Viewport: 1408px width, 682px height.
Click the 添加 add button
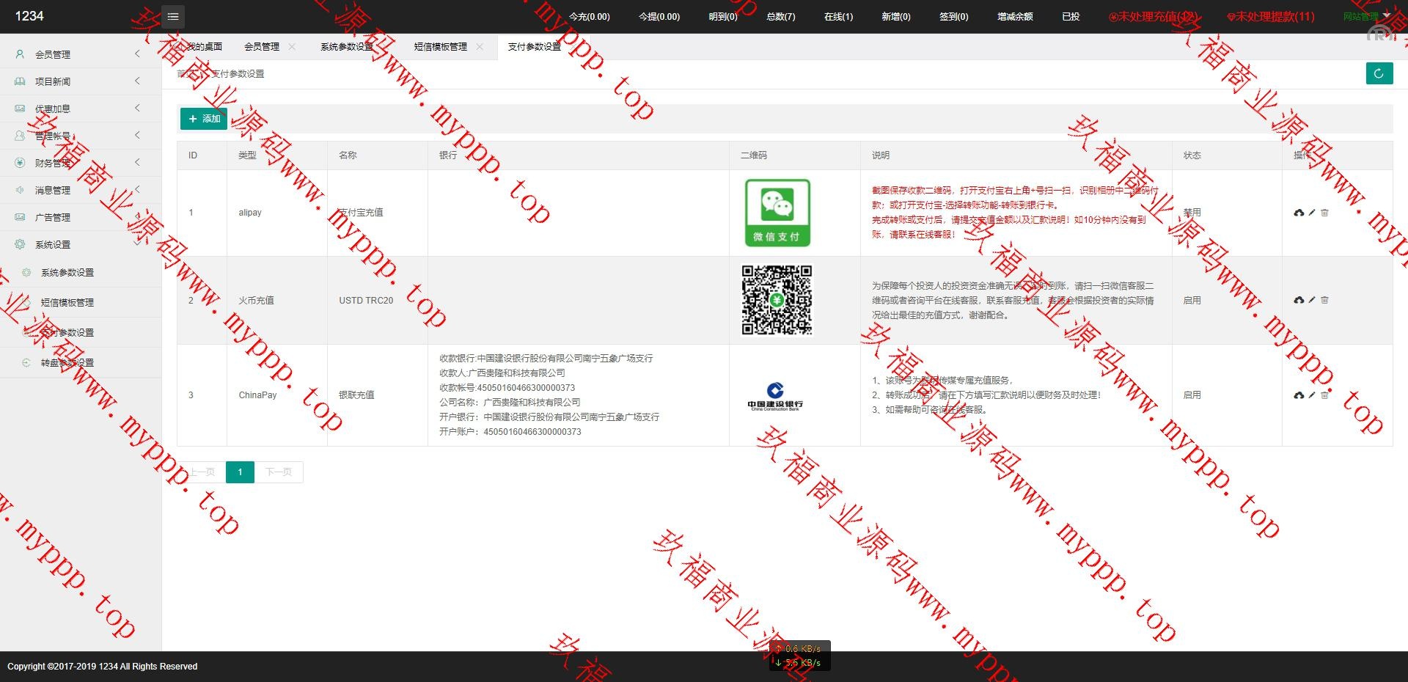click(204, 119)
